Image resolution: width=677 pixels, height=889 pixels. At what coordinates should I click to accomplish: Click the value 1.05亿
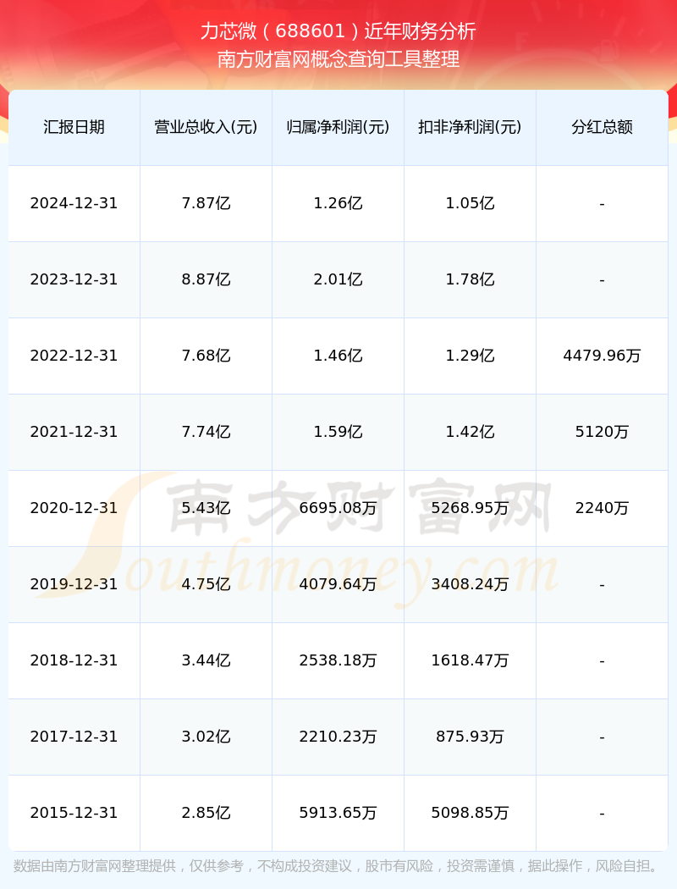471,203
